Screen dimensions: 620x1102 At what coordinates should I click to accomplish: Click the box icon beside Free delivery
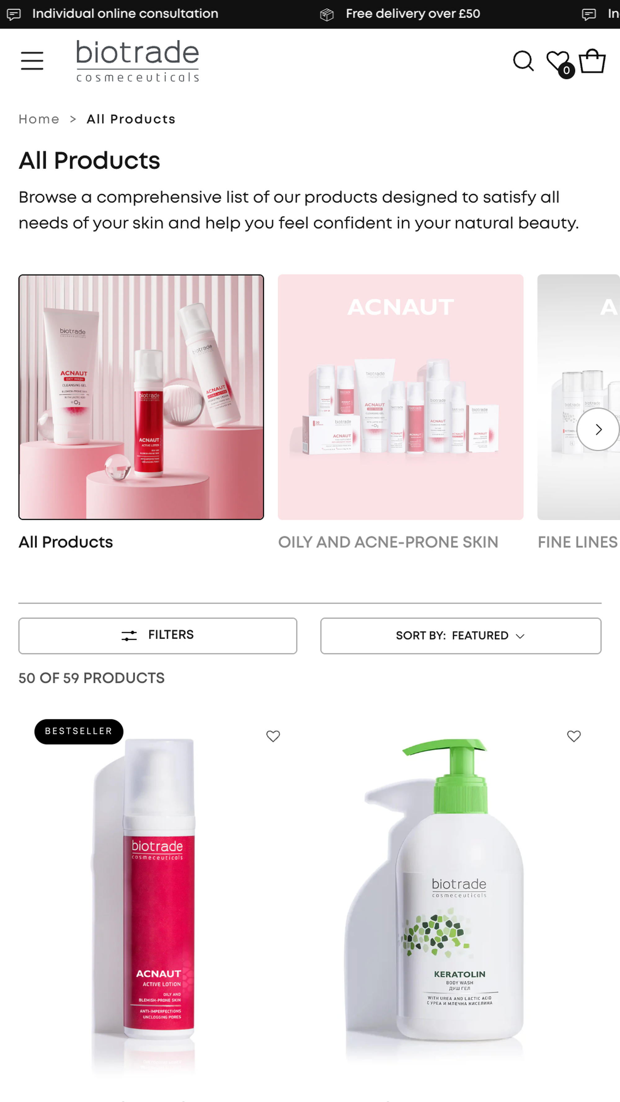point(327,15)
